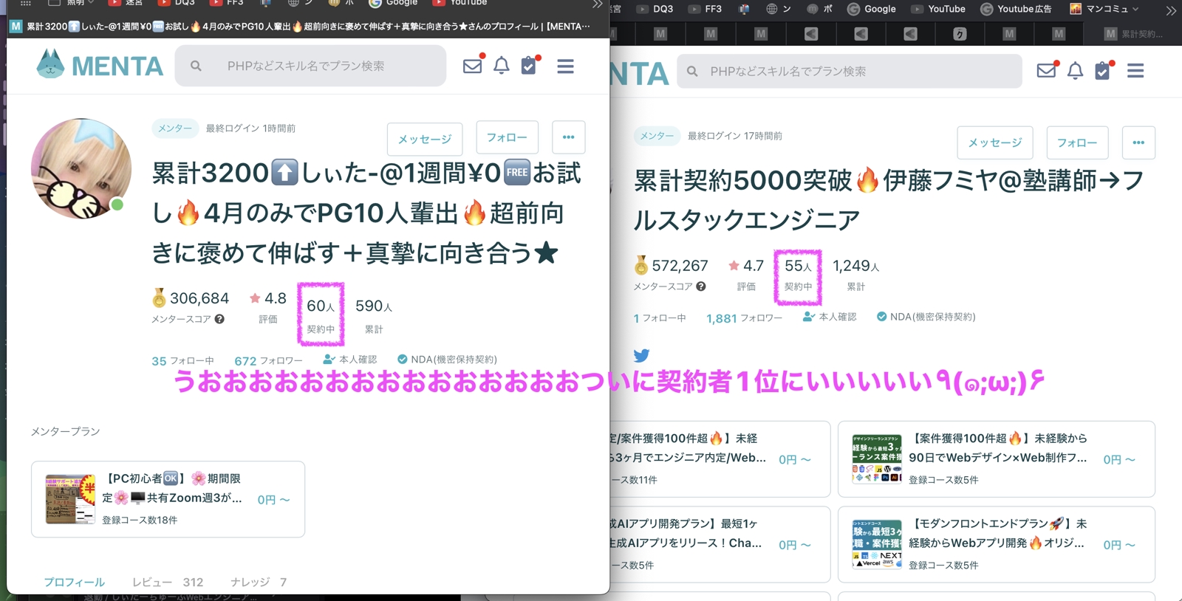Click モダンフロントエンドプラン plan thumbnail
Viewport: 1182px width, 601px height.
click(x=877, y=544)
